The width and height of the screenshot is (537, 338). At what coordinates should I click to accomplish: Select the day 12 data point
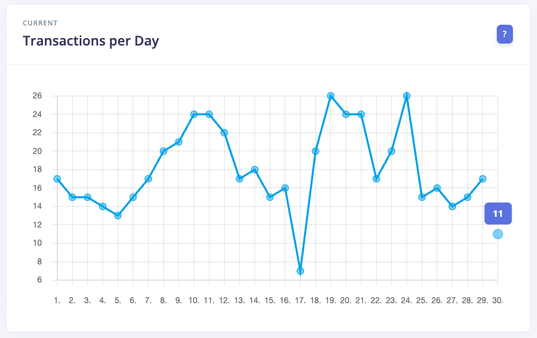click(x=224, y=133)
